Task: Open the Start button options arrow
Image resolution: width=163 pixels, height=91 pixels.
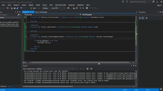Action: pos(37,8)
